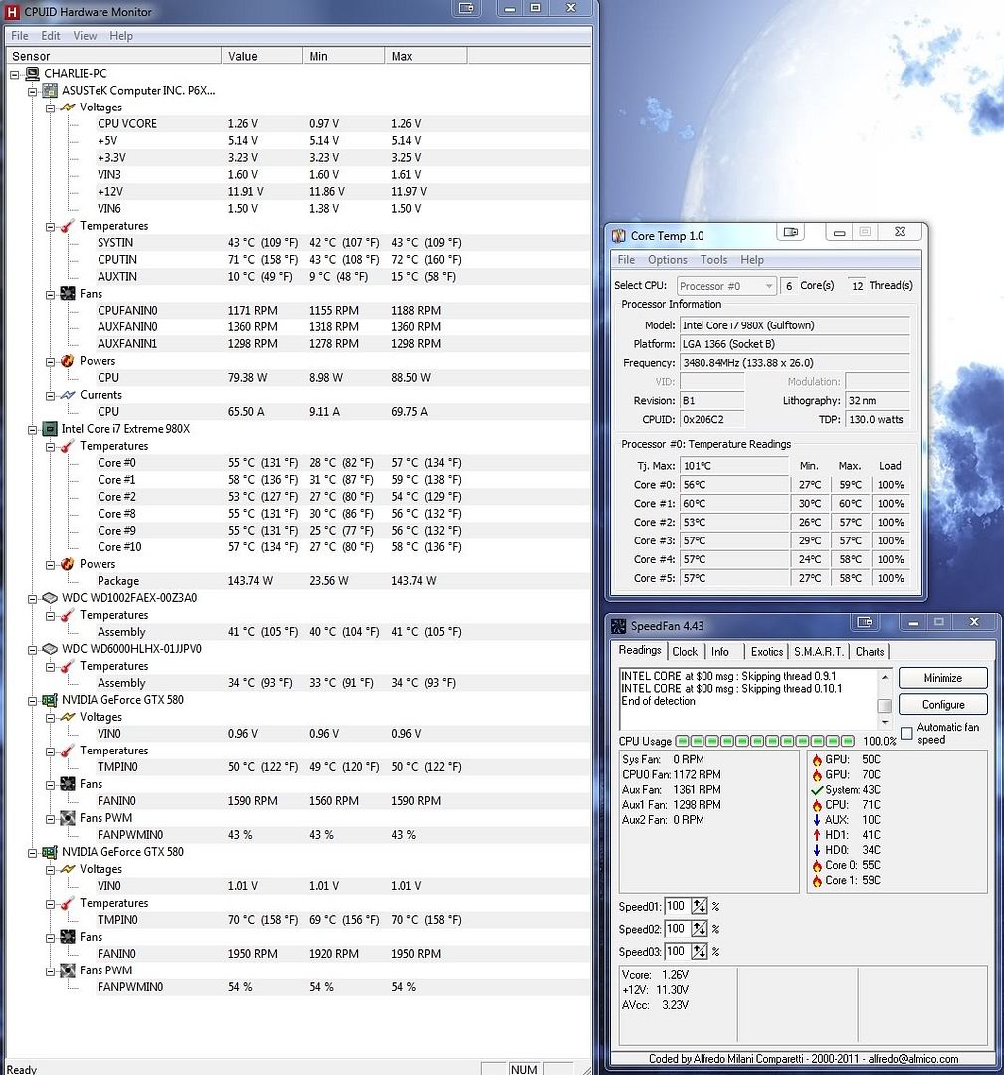
Task: Click the Temperatures thermometer icon under ASUSTeK board
Action: [67, 226]
